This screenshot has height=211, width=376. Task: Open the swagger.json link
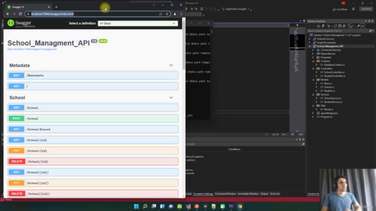pyautogui.click(x=32, y=49)
